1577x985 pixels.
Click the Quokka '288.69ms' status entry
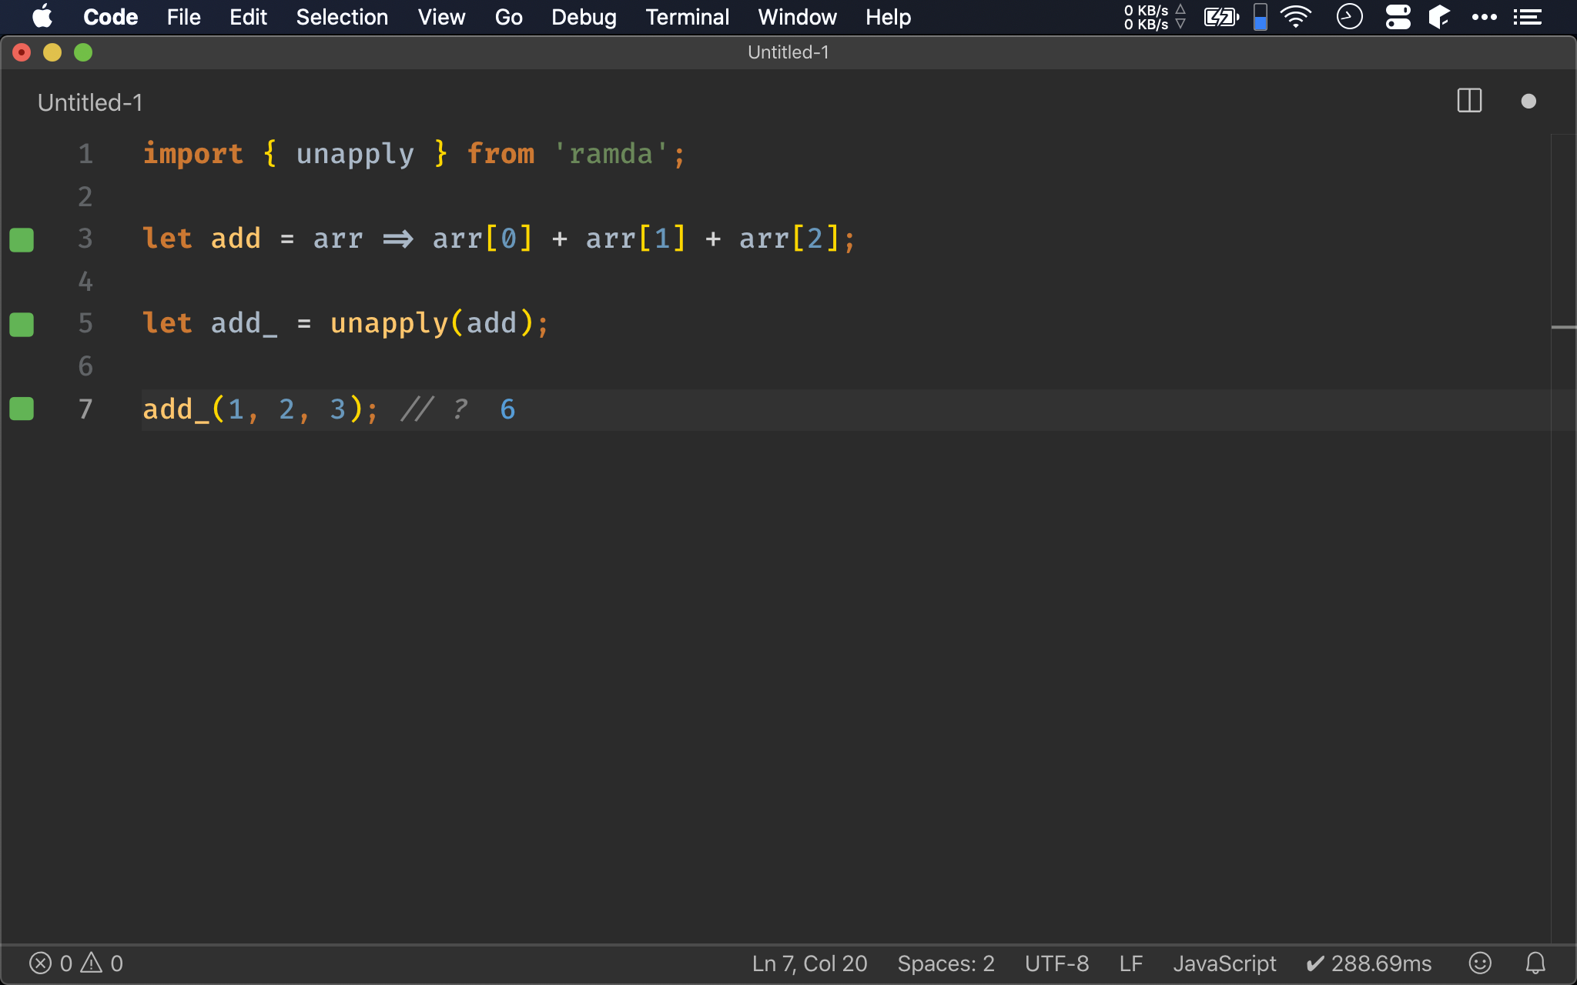tap(1369, 963)
